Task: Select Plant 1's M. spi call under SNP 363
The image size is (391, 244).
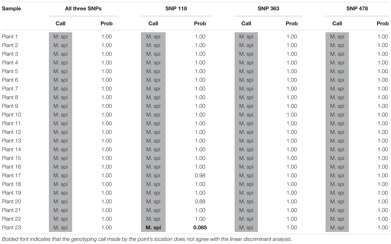Action: tap(246, 37)
